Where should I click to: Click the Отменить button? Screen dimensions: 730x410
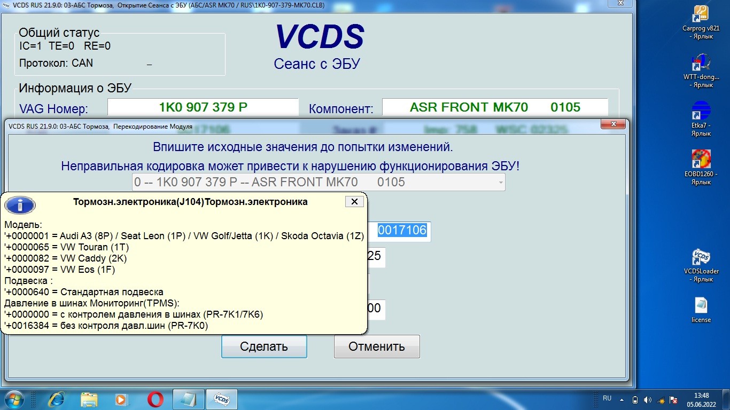point(377,346)
